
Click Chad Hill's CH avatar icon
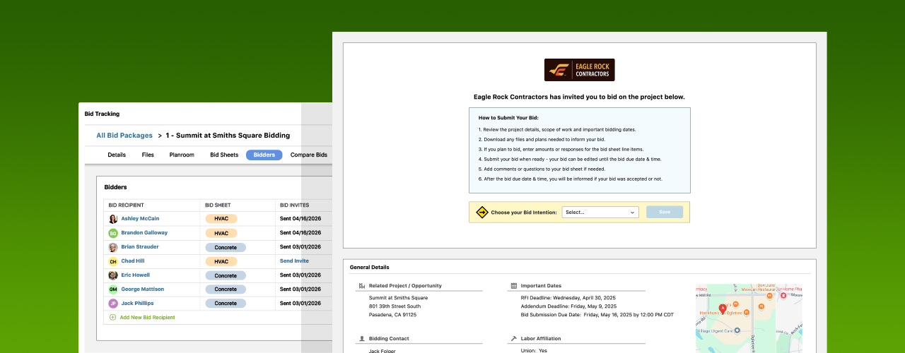point(113,261)
